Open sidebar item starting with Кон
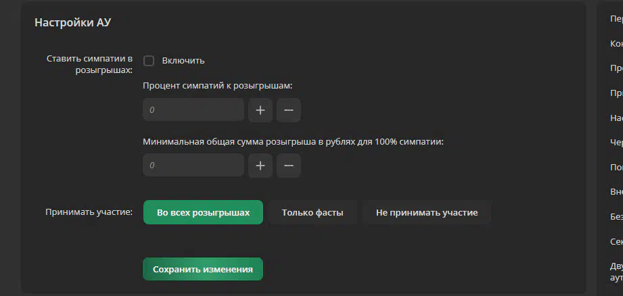Image resolution: width=623 pixels, height=296 pixels. click(616, 44)
